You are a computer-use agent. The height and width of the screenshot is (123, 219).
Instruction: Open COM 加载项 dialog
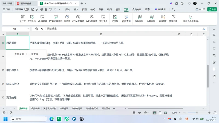(x=78, y=19)
